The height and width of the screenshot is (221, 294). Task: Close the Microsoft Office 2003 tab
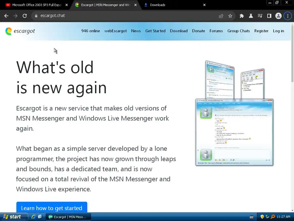(x=67, y=5)
